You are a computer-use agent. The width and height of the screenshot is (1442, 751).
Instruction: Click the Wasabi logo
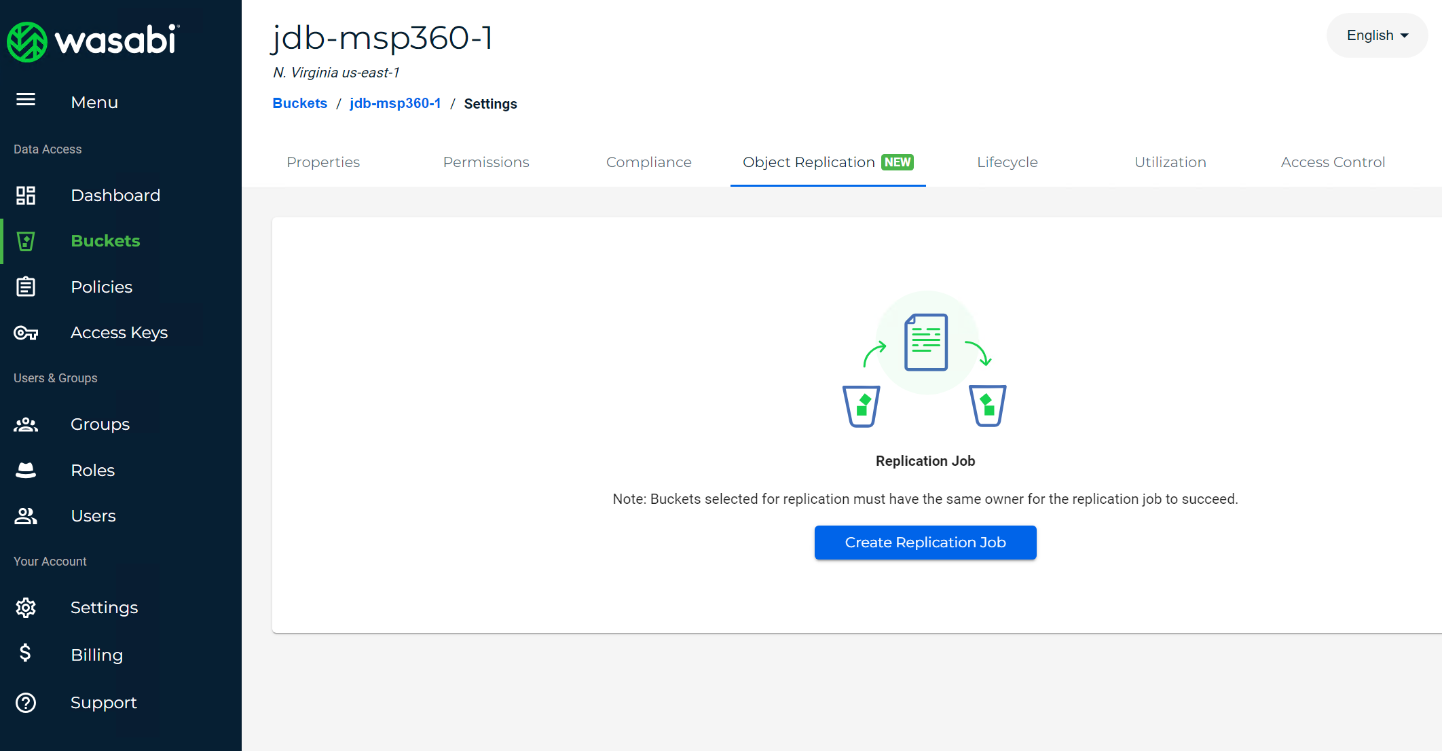pyautogui.click(x=93, y=41)
